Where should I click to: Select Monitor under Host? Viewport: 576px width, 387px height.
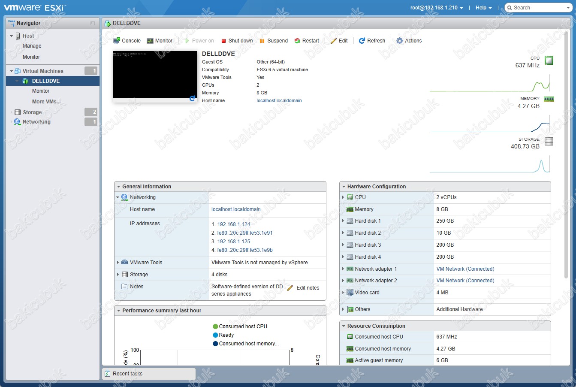31,57
